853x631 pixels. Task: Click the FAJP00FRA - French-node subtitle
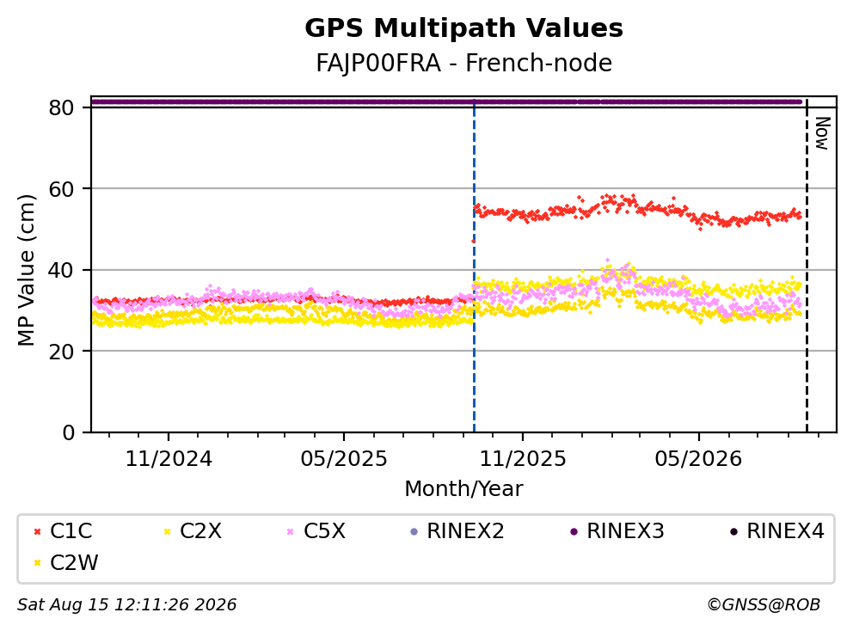[x=463, y=63]
